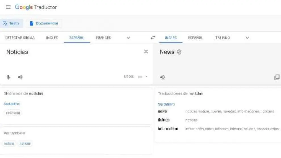This screenshot has height=158, width=281.
Task: Click the microphone voice input icon
Action: pos(8,77)
